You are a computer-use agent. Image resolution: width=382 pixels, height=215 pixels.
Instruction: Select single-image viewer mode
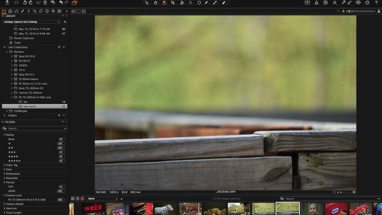click(78, 11)
